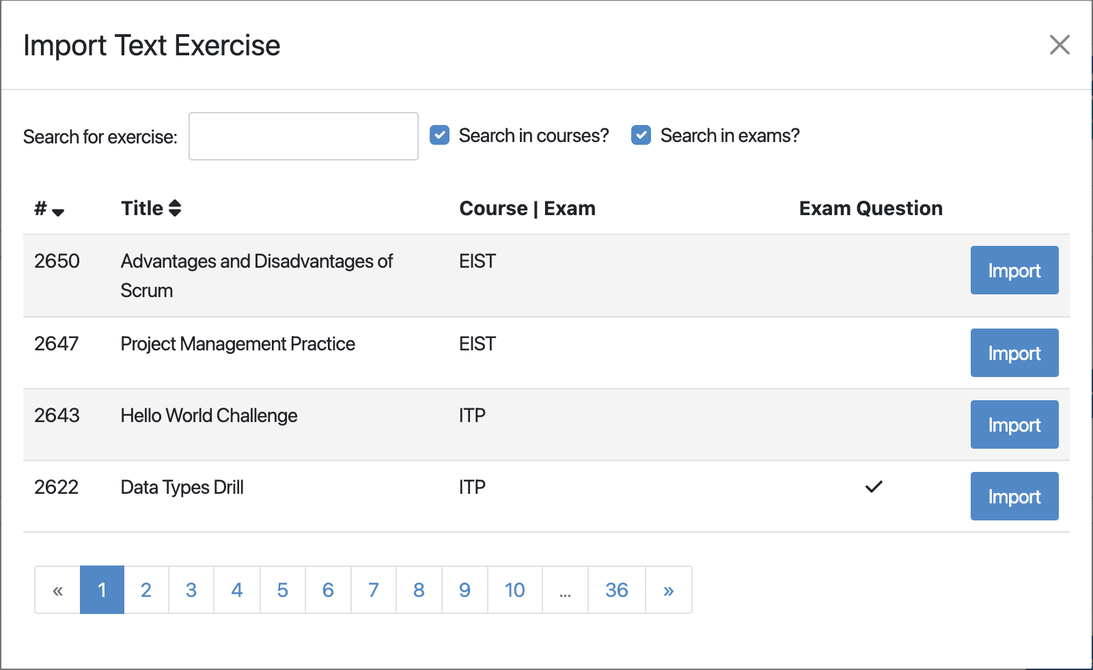1093x670 pixels.
Task: Navigate to page 36
Action: point(616,589)
